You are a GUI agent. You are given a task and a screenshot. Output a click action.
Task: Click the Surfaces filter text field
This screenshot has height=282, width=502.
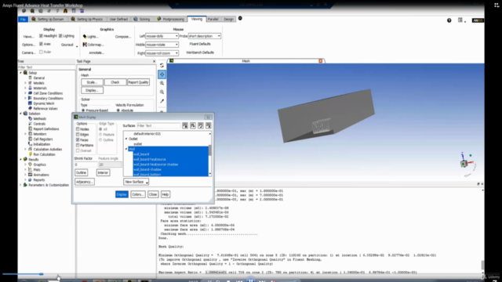click(158, 125)
